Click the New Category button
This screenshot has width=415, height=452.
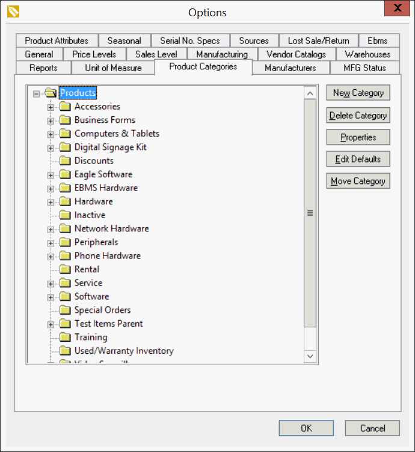pos(358,93)
